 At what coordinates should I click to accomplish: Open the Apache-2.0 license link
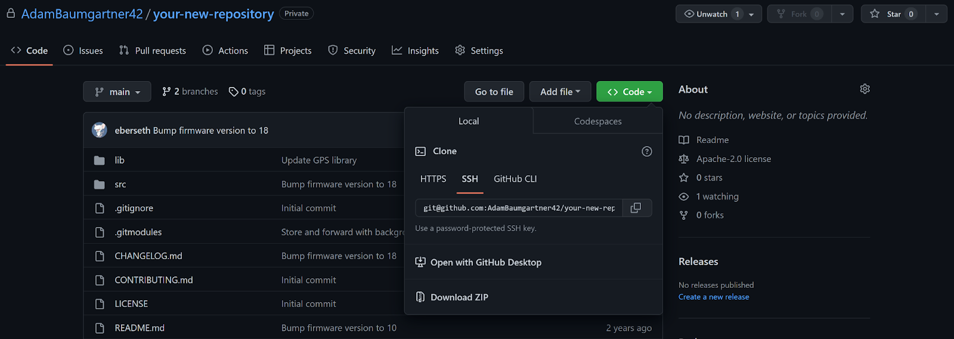point(733,159)
